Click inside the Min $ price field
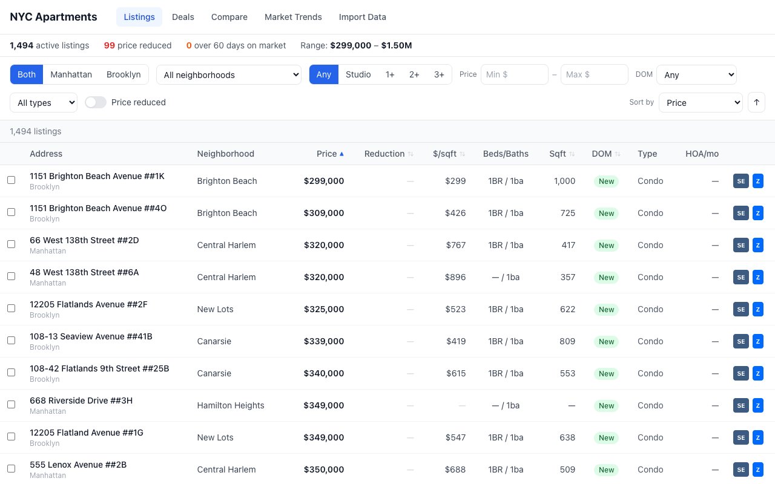 [514, 74]
